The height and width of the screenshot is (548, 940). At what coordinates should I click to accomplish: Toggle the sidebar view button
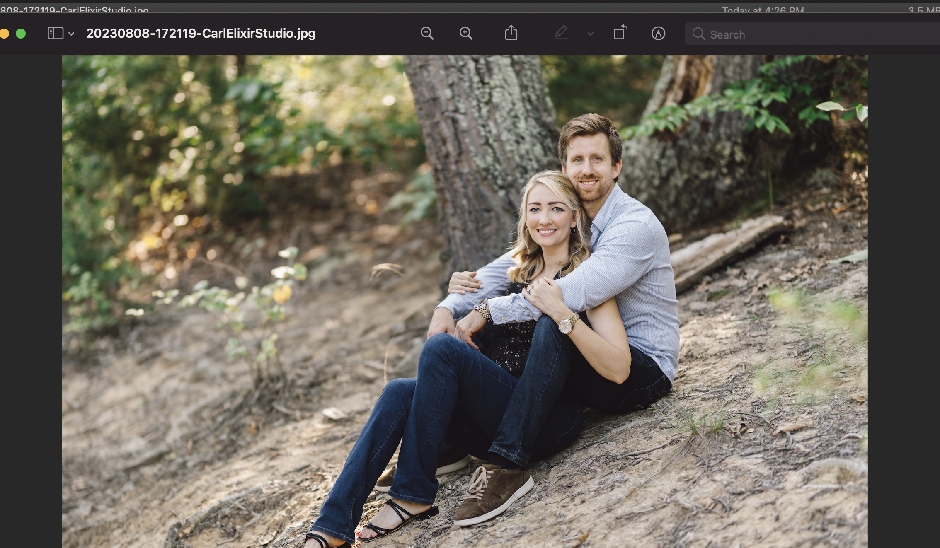pos(56,34)
